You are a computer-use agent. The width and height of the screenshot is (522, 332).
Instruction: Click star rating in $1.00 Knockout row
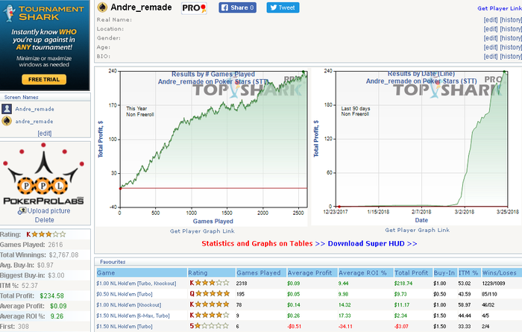pyautogui.click(x=210, y=304)
